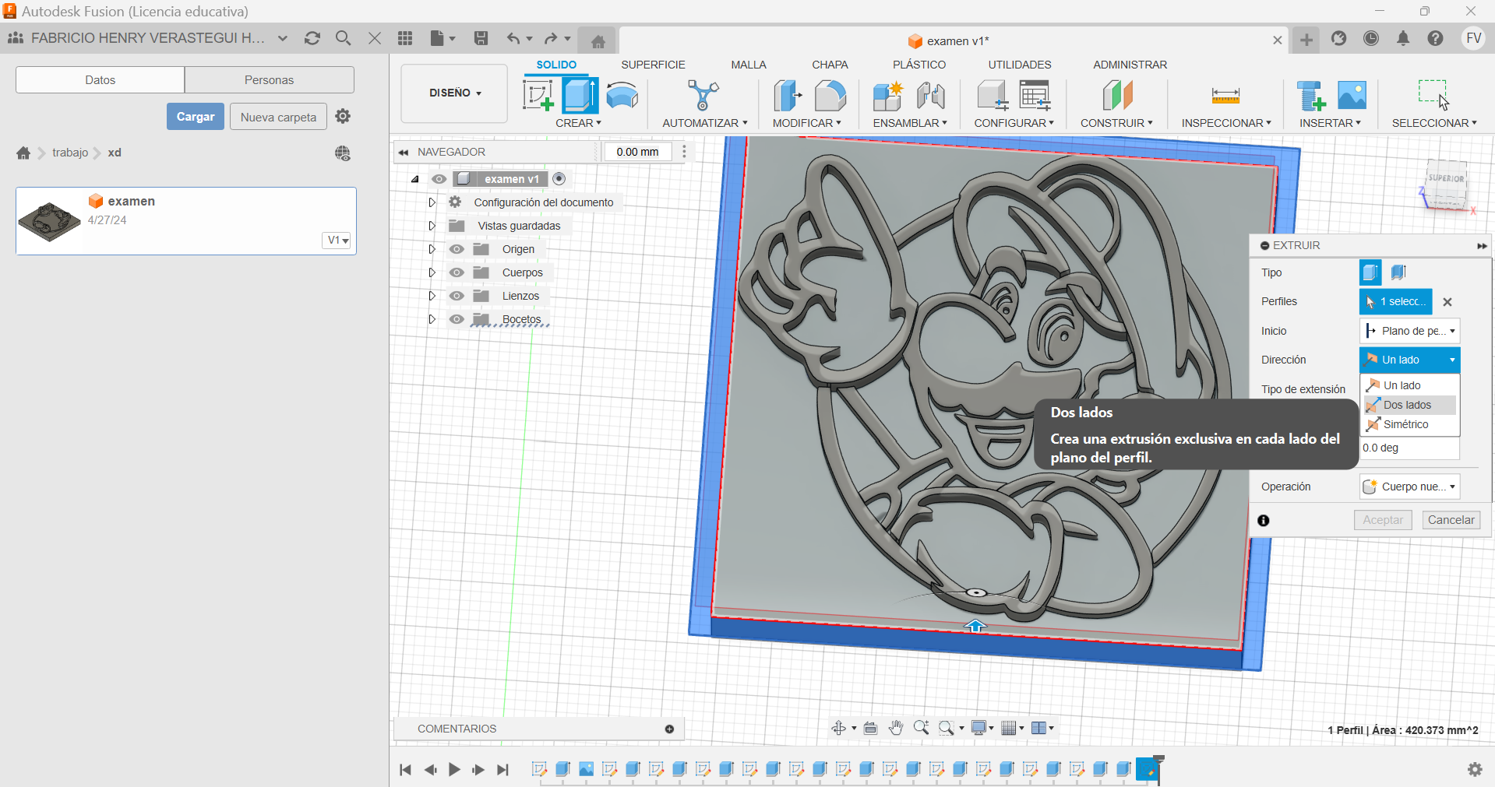The height and width of the screenshot is (787, 1495).
Task: Open data panel settings gear
Action: click(343, 116)
